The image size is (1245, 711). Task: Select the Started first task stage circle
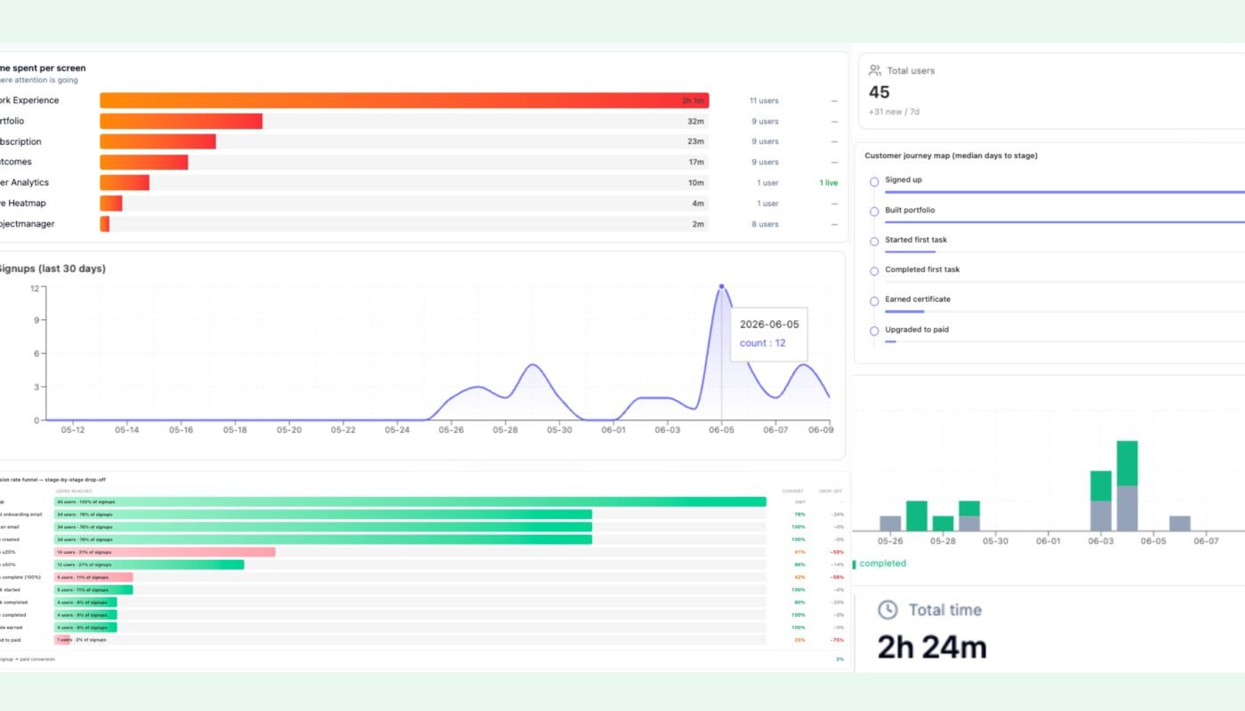[x=874, y=241]
